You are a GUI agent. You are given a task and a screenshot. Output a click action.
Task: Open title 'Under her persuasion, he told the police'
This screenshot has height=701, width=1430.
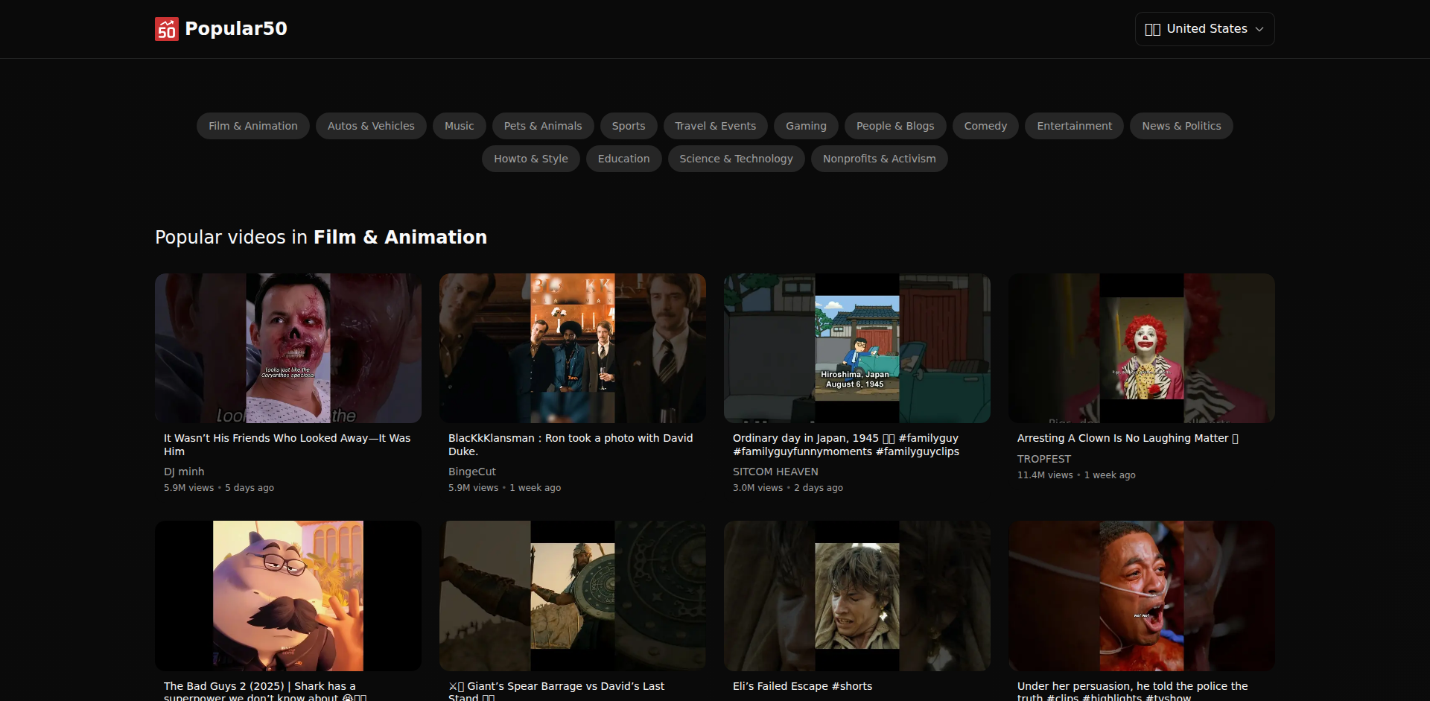[1133, 691]
